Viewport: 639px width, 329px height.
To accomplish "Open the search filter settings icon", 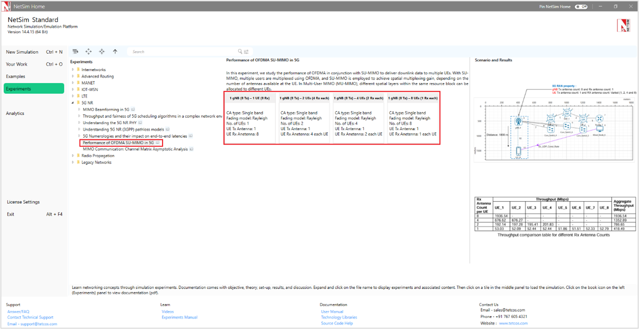I will [246, 52].
